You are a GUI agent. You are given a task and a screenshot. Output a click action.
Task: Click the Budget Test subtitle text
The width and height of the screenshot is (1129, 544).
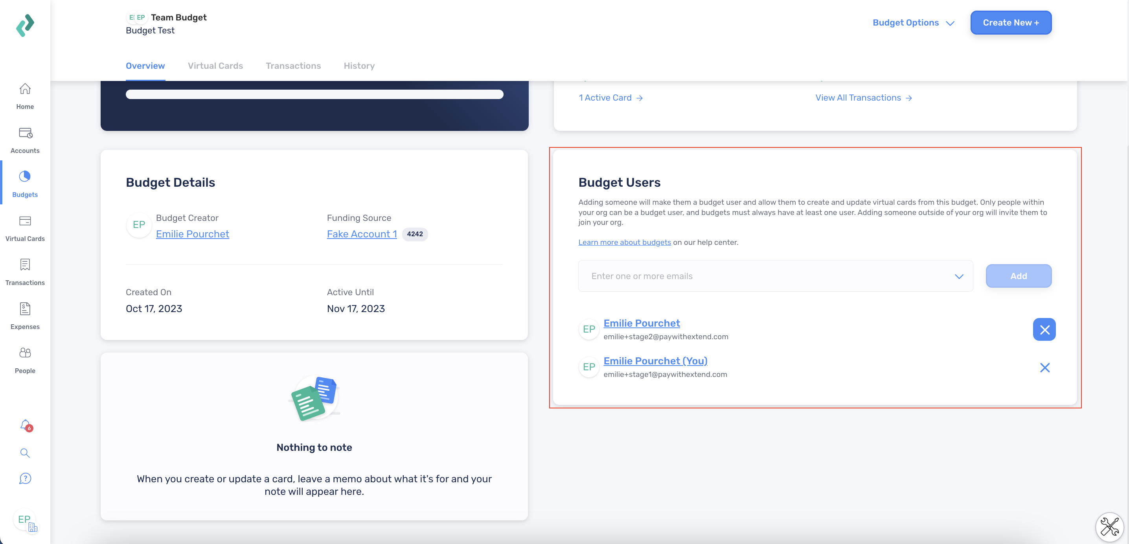[x=150, y=30]
